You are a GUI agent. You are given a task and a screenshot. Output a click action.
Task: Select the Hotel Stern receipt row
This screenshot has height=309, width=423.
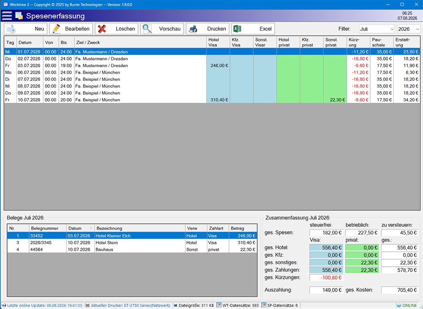(132, 243)
